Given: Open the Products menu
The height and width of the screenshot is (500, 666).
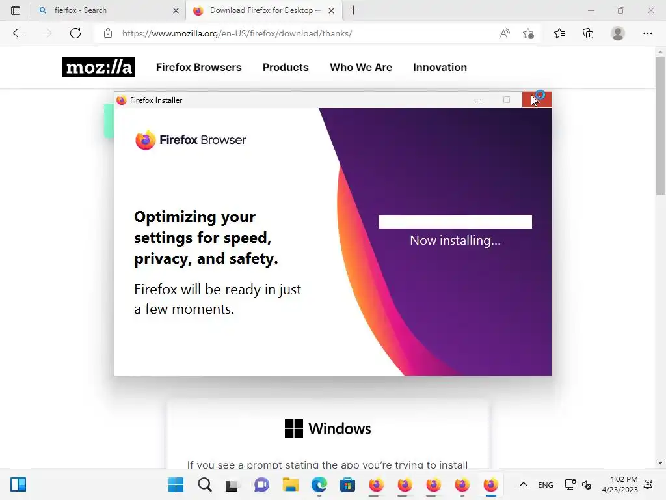Looking at the screenshot, I should [286, 67].
